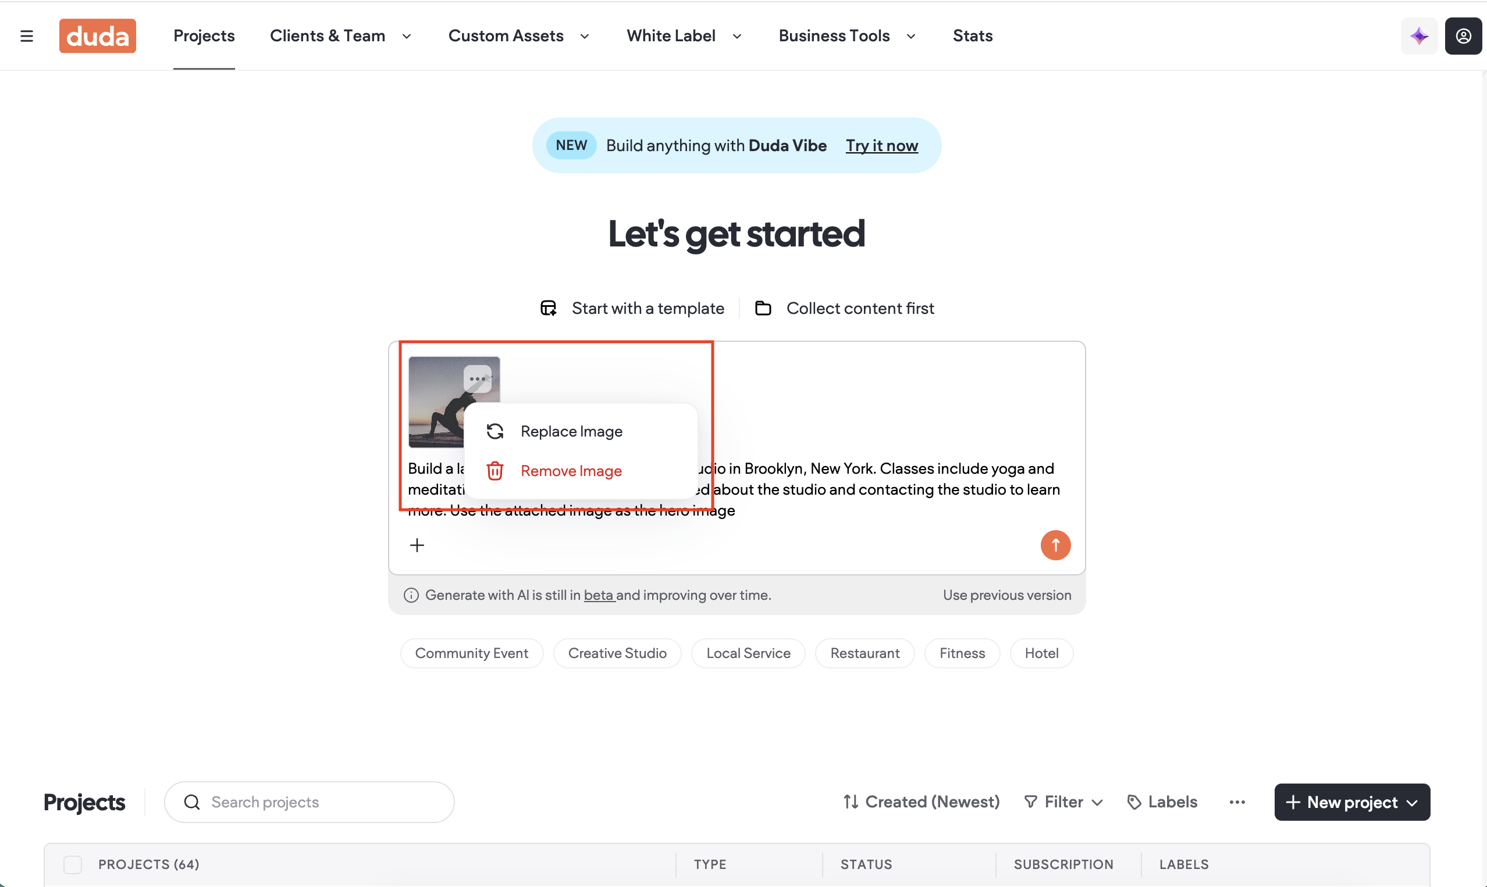Select the Hotel suggestion chip
The height and width of the screenshot is (887, 1487).
point(1041,653)
